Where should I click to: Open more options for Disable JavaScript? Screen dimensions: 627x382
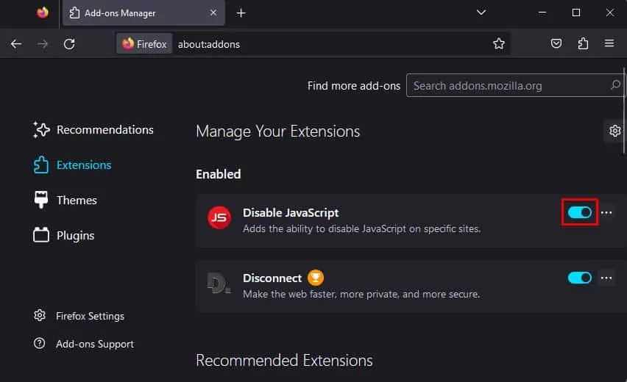click(606, 213)
